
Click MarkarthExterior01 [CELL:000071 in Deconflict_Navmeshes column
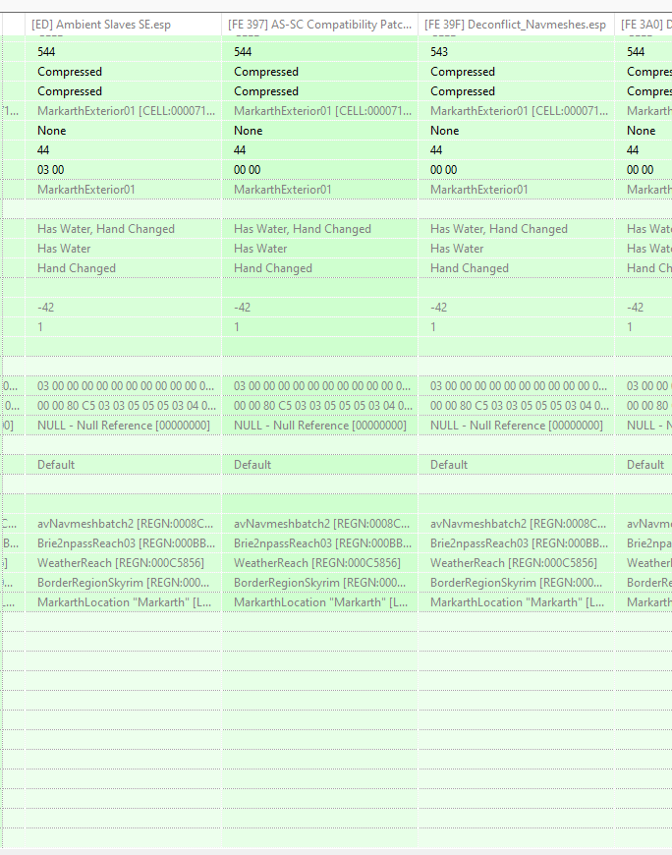point(520,111)
